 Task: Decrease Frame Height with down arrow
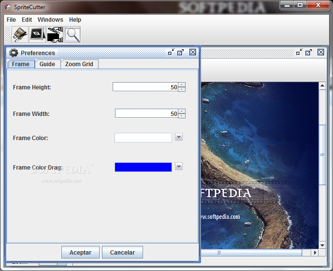pyautogui.click(x=182, y=89)
